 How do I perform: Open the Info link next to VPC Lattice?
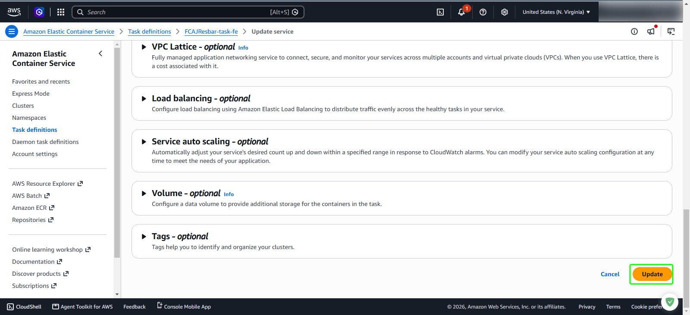tap(243, 48)
